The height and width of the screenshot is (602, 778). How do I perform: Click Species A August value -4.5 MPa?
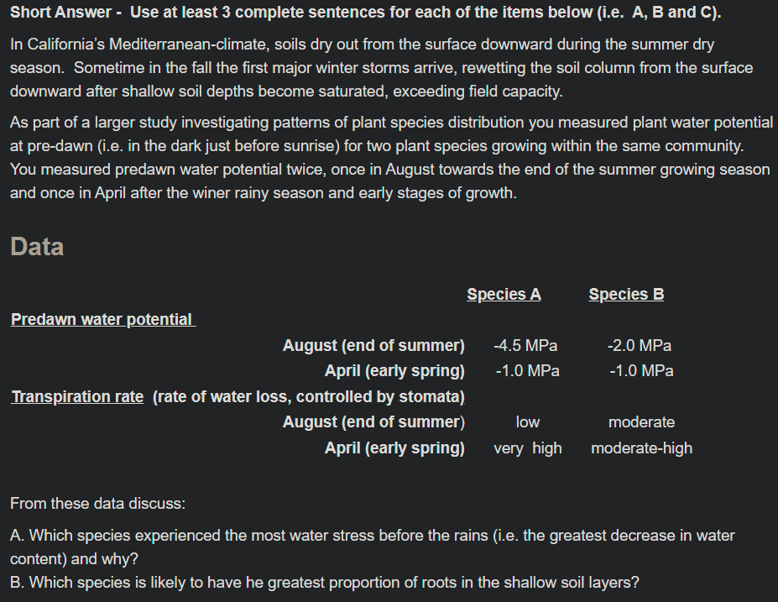pyautogui.click(x=525, y=345)
